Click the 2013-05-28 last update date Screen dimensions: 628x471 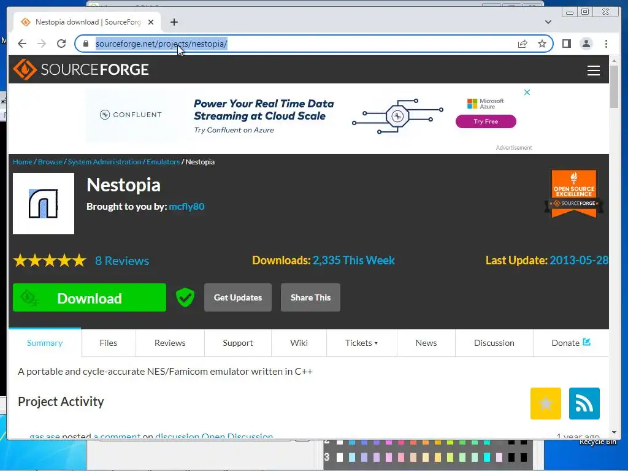pyautogui.click(x=579, y=260)
